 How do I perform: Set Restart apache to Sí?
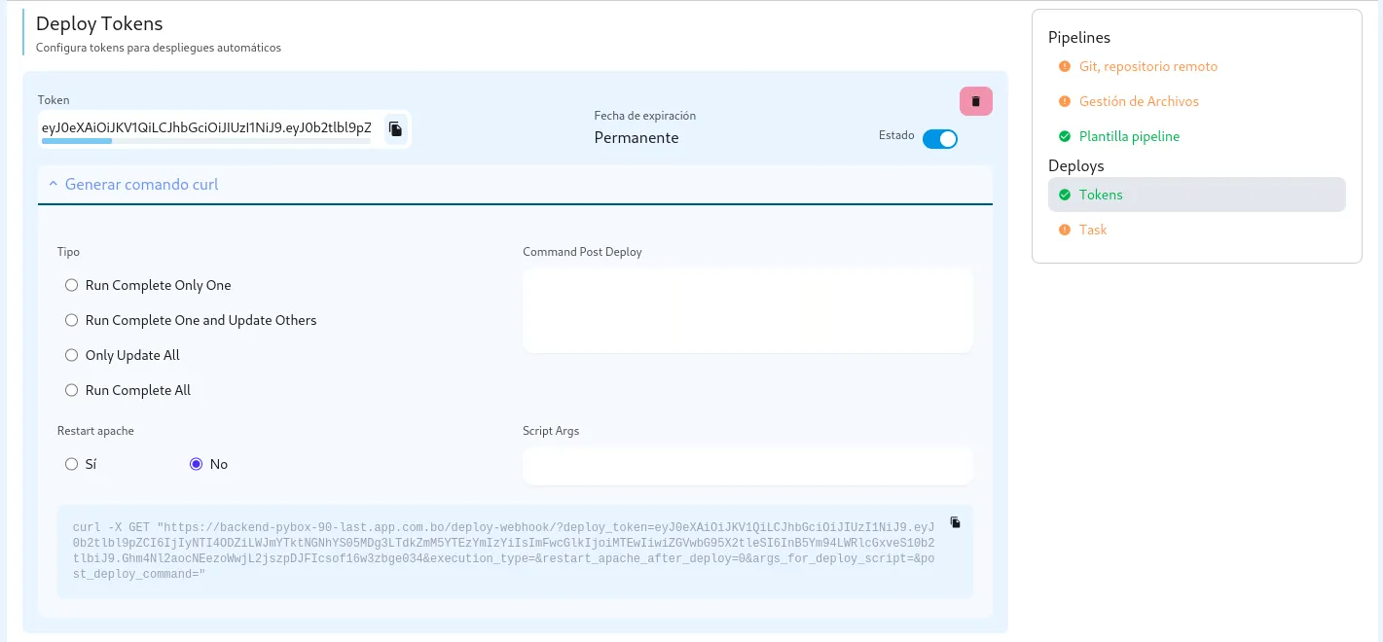[71, 464]
